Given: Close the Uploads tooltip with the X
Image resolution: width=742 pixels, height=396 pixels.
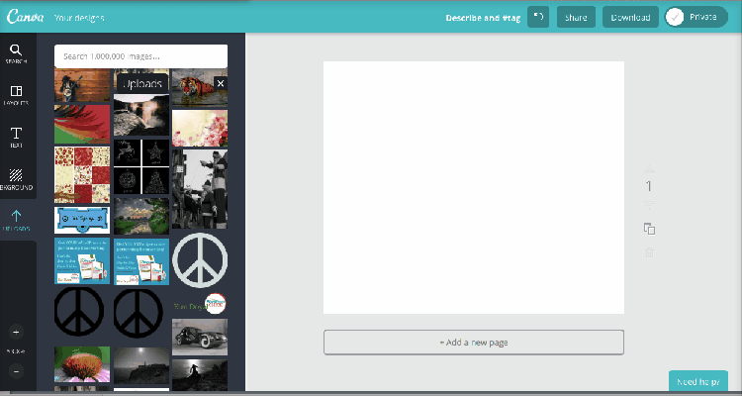Looking at the screenshot, I should tap(220, 83).
